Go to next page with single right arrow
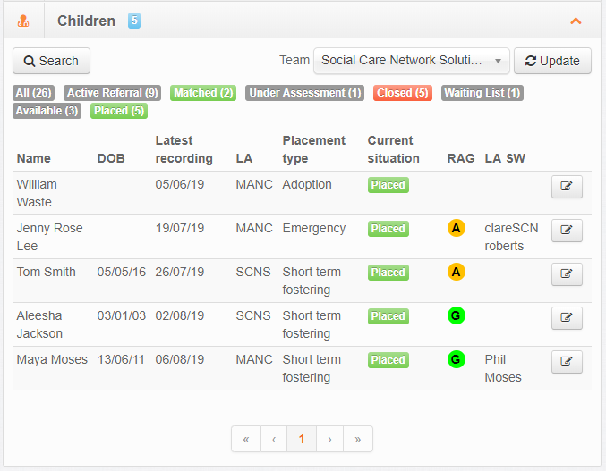Viewport: 606px width, 471px height. tap(329, 439)
